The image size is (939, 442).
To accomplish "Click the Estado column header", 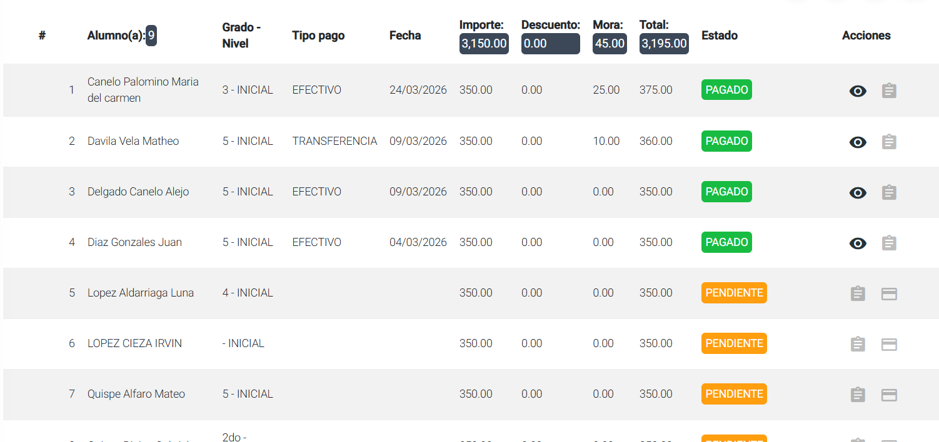I will 719,36.
